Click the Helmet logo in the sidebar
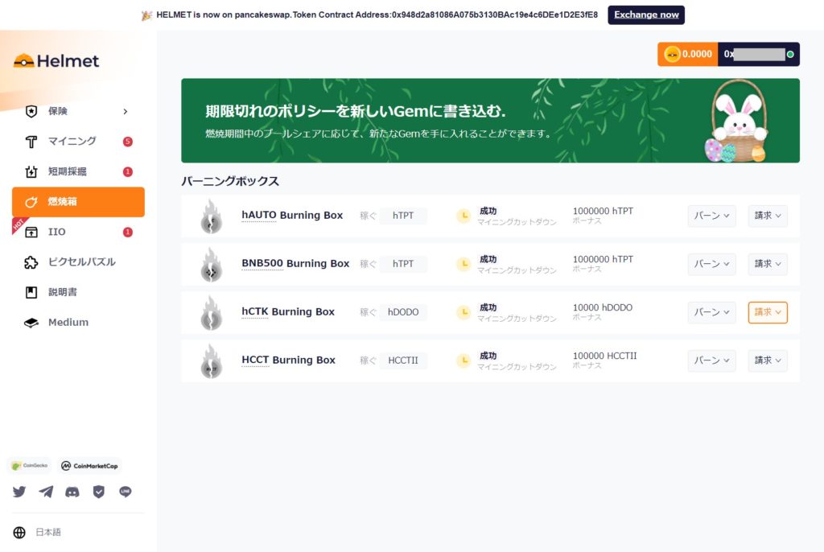824x552 pixels. [56, 61]
